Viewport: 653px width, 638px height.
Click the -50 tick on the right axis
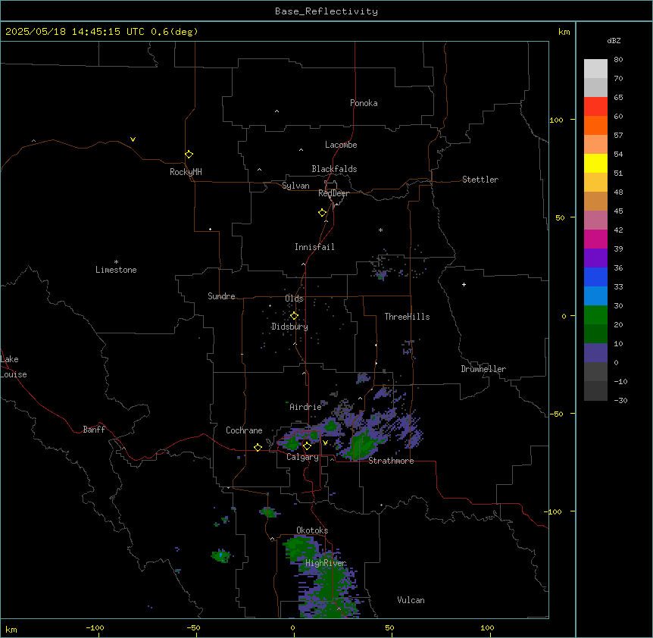click(556, 414)
